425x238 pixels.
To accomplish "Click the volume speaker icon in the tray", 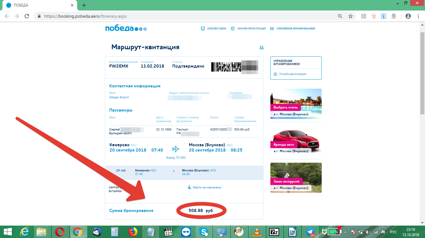I will [x=368, y=232].
